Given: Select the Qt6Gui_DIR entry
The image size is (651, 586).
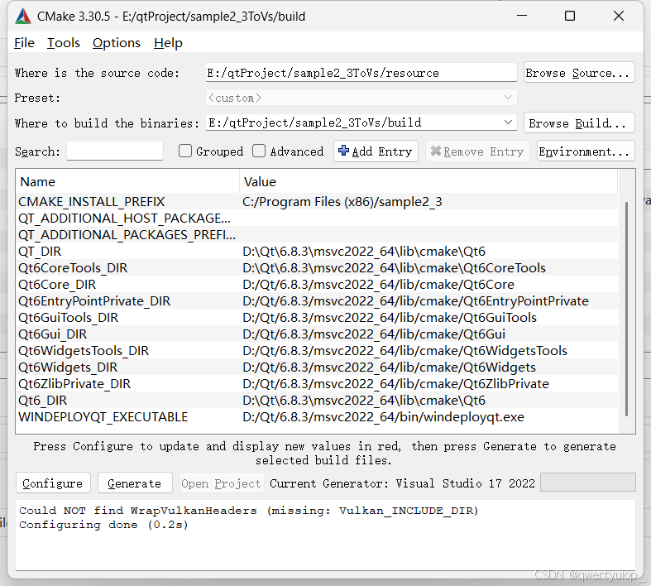Looking at the screenshot, I should coord(52,334).
